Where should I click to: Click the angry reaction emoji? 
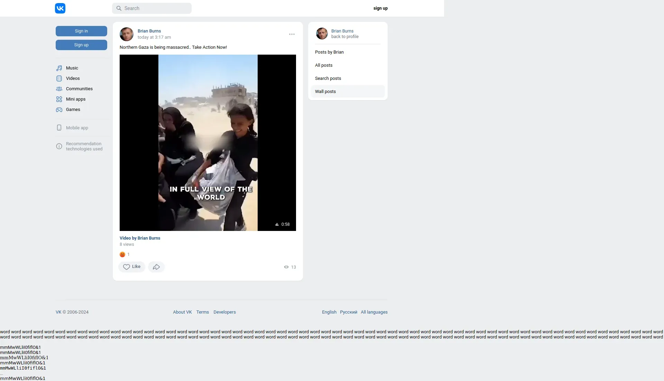coord(122,254)
